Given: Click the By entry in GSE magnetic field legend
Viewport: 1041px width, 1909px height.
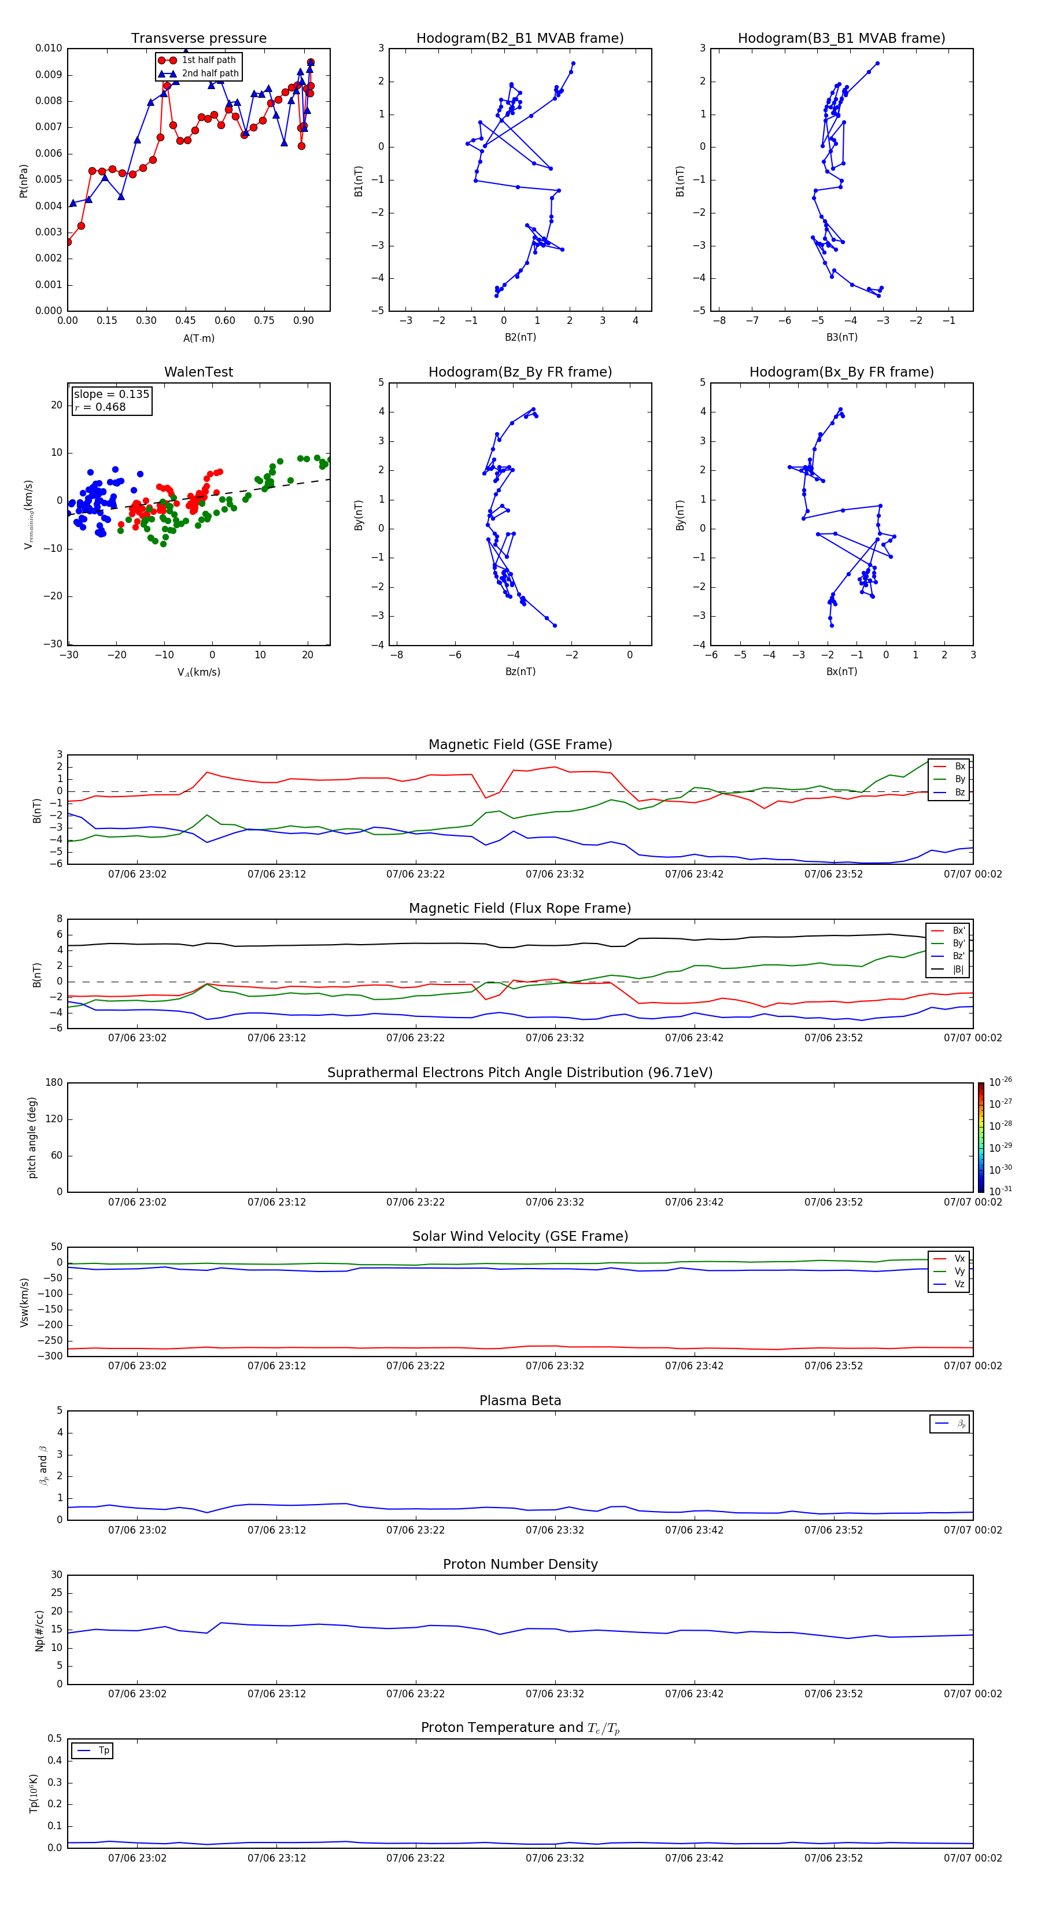Looking at the screenshot, I should (x=949, y=780).
